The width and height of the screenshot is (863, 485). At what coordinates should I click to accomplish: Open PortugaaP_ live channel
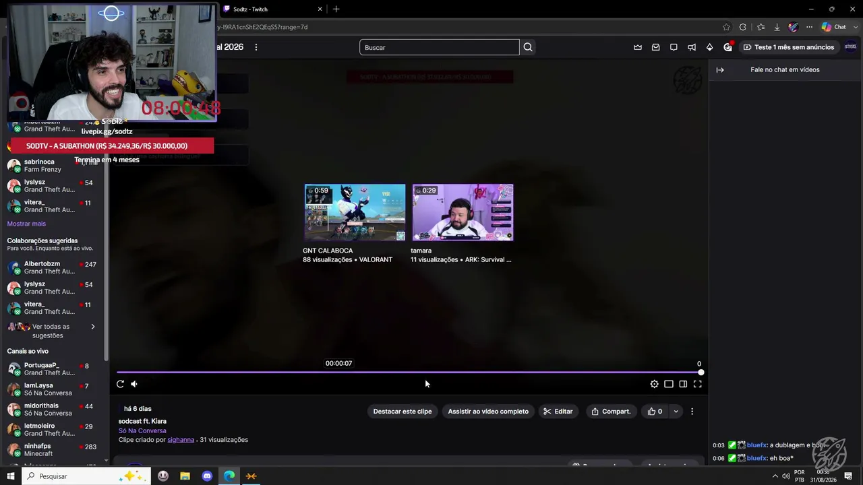coord(54,369)
